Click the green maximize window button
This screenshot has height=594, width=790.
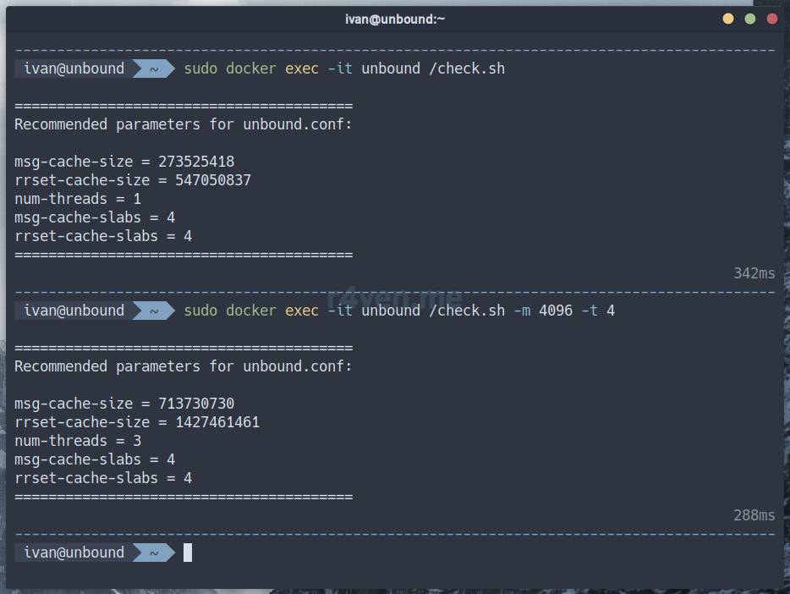pyautogui.click(x=750, y=19)
